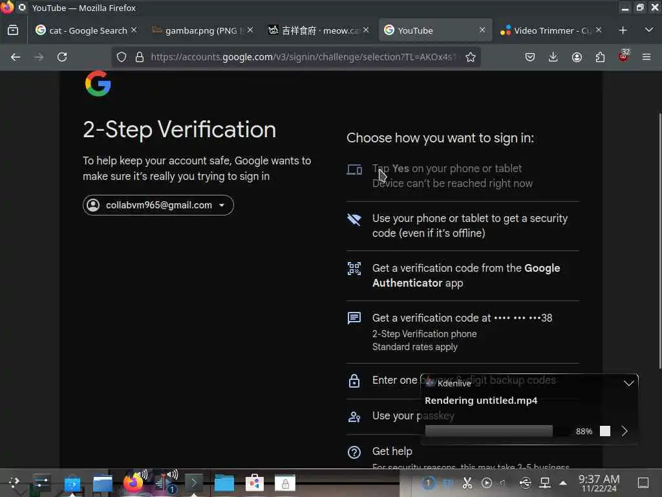Choose Tap Yes on phone option
Screen dimensions: 662x497
[463, 176]
